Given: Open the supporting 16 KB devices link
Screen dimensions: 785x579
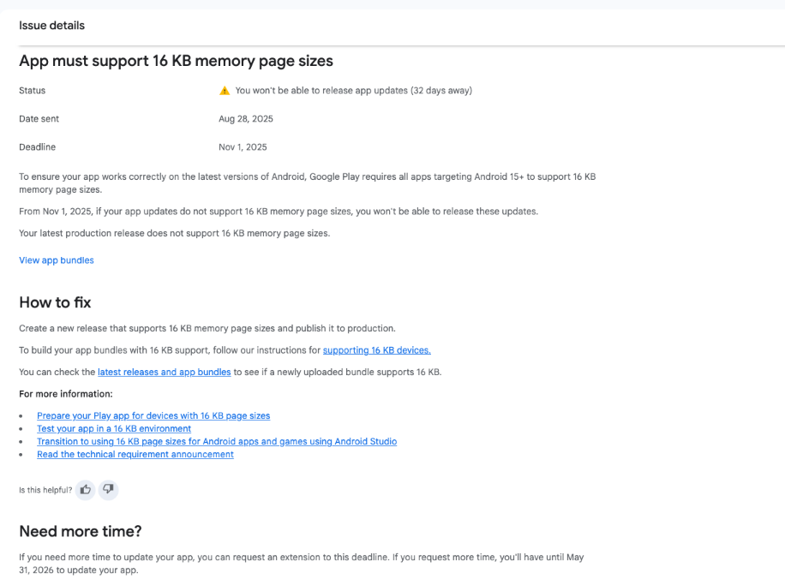Looking at the screenshot, I should pyautogui.click(x=376, y=350).
